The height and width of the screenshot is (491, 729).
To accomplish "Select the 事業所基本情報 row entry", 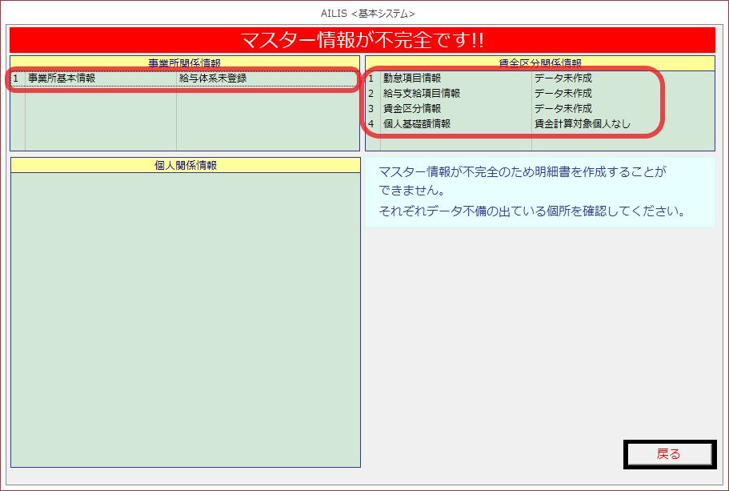I will pyautogui.click(x=62, y=78).
